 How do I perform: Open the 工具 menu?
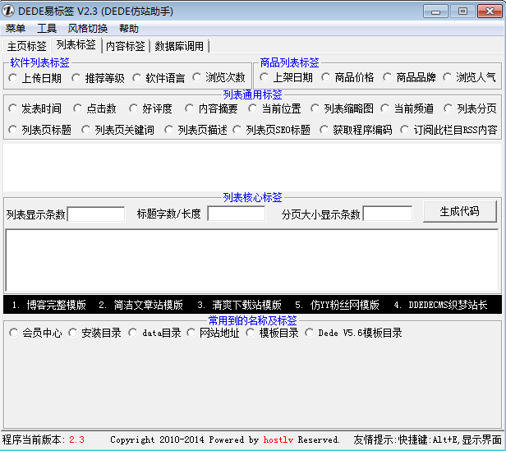pyautogui.click(x=47, y=29)
